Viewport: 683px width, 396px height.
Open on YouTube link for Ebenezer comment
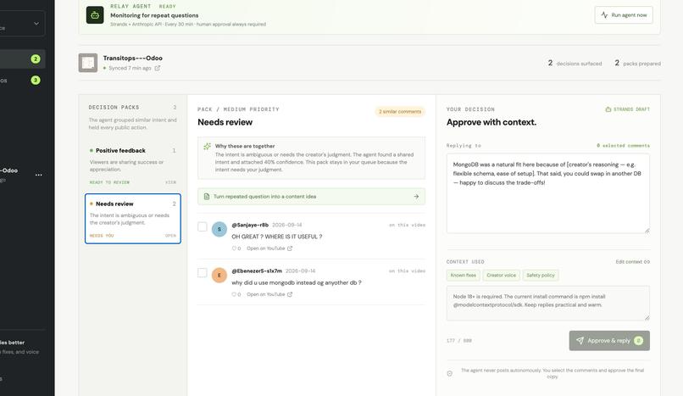click(269, 294)
